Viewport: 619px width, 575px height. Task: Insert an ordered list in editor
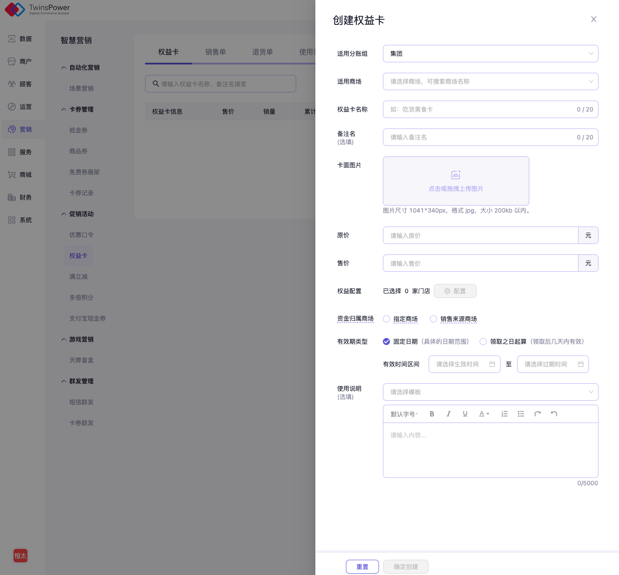(x=504, y=414)
